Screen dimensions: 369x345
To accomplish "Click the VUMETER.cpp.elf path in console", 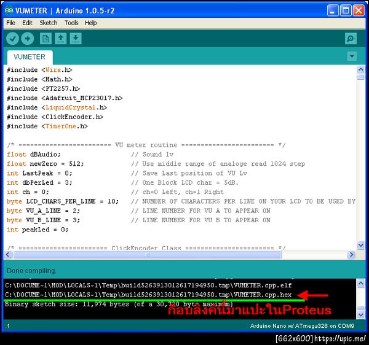I will (148, 285).
